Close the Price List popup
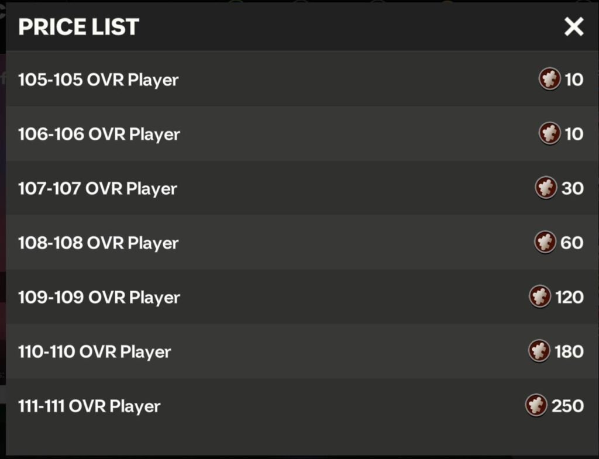 point(573,26)
